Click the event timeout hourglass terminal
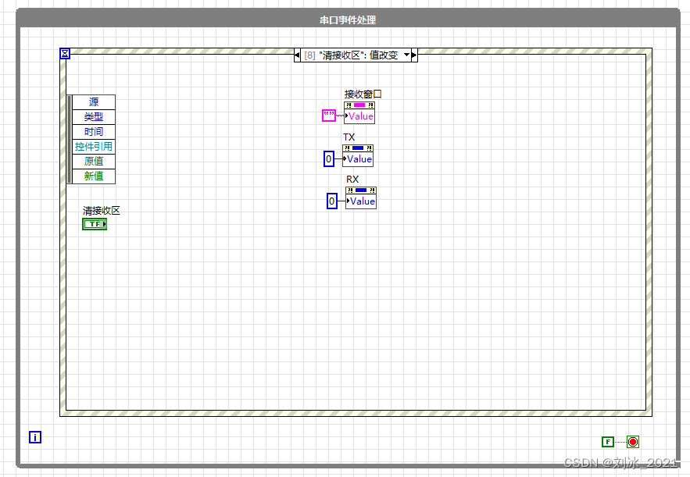This screenshot has height=477, width=690. point(65,54)
